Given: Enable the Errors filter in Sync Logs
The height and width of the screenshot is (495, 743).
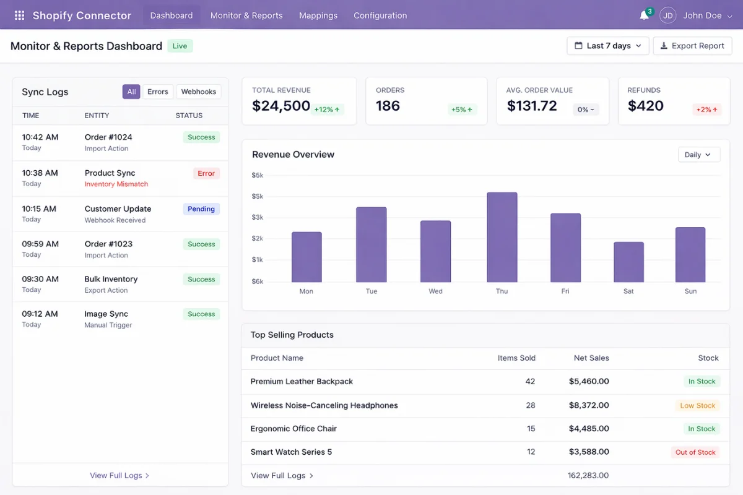Looking at the screenshot, I should click(158, 92).
